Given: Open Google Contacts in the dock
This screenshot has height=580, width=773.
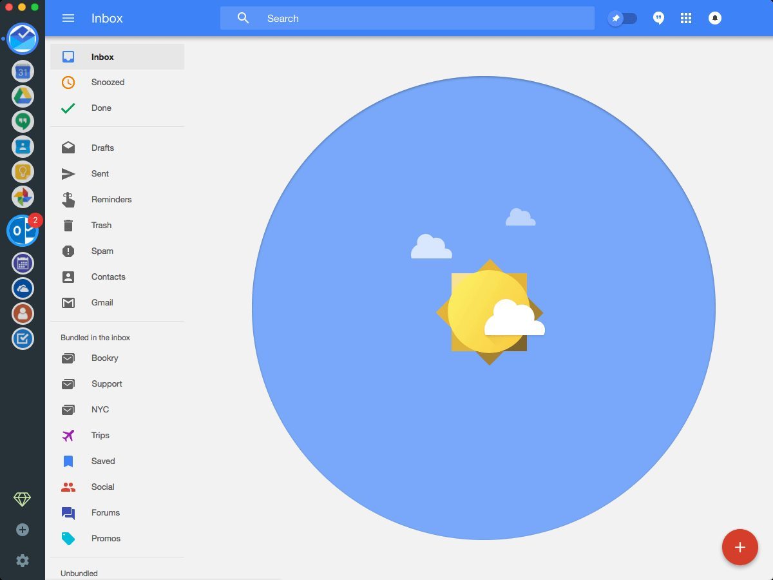Looking at the screenshot, I should point(23,146).
